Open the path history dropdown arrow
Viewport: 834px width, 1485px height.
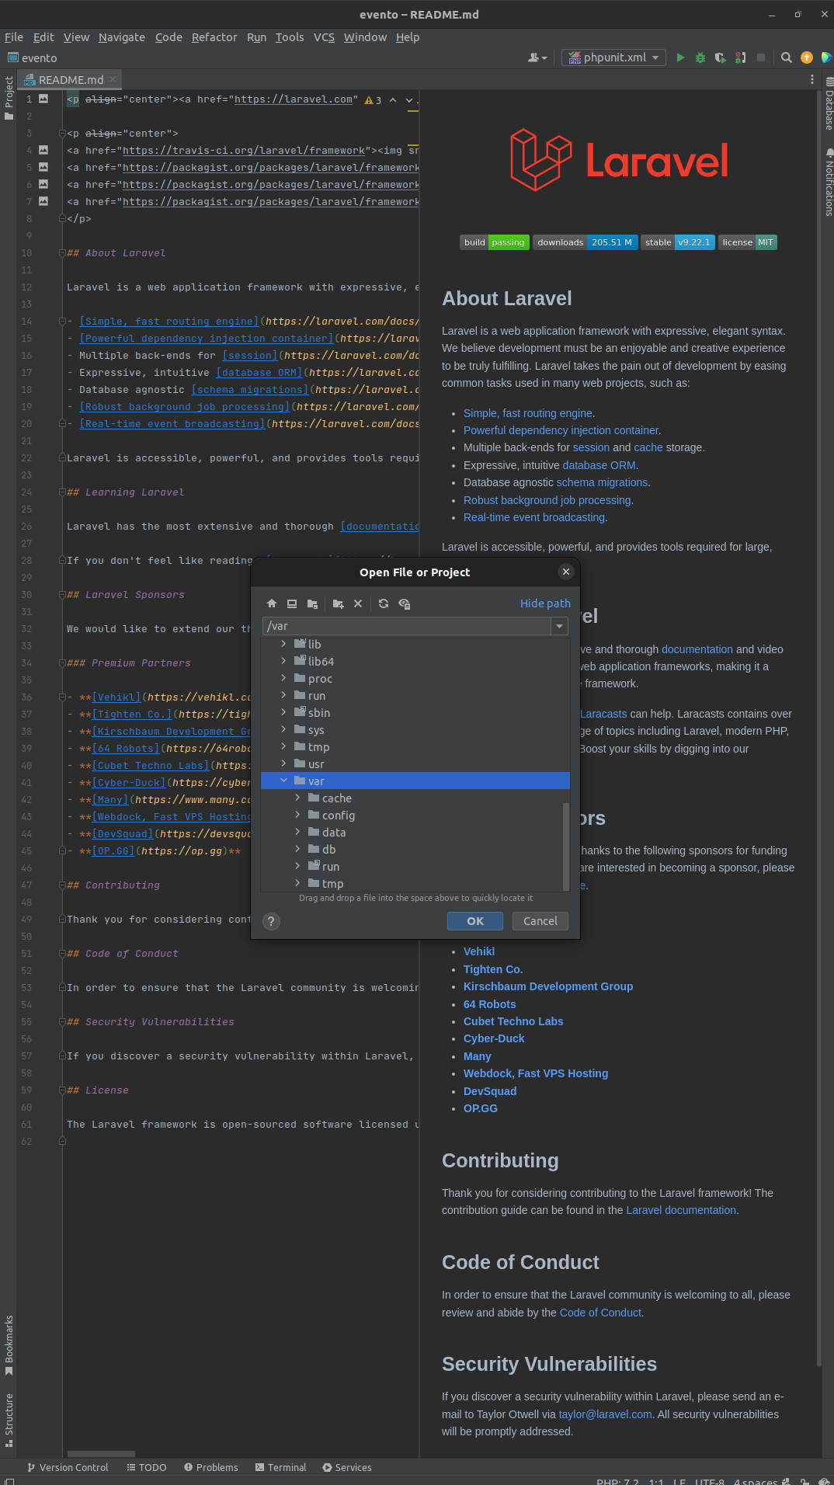[559, 626]
